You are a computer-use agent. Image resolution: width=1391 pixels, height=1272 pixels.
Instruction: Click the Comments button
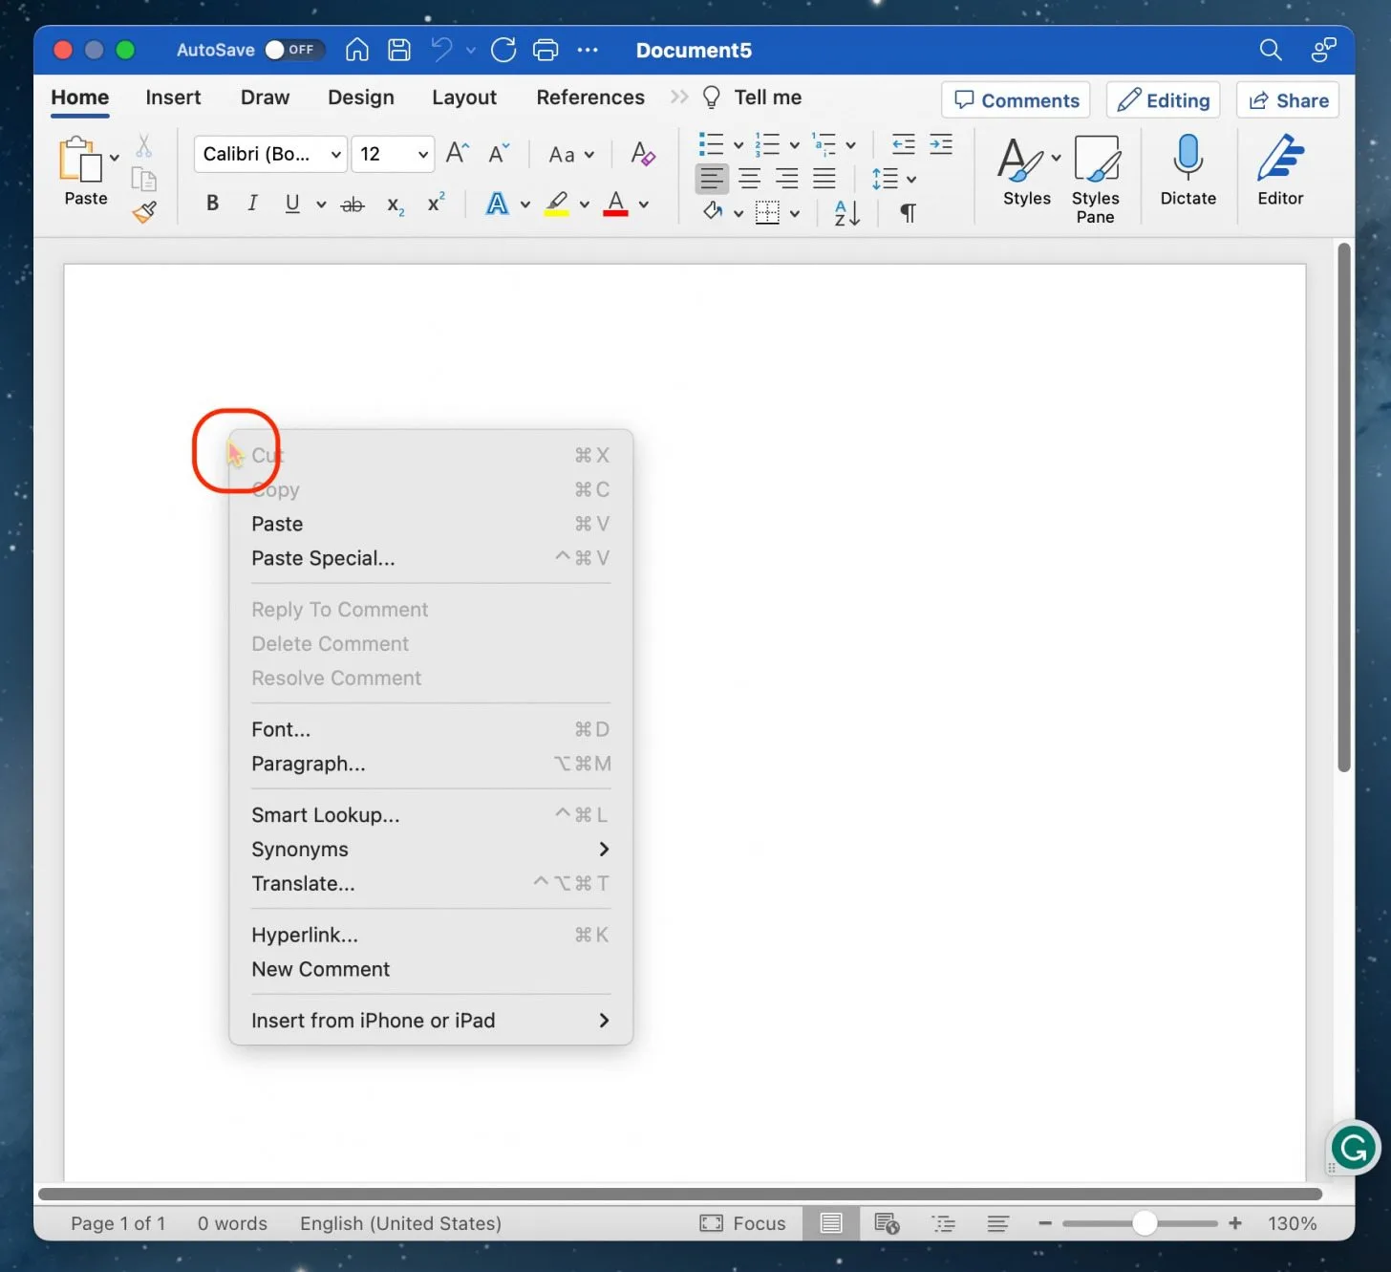click(1016, 100)
